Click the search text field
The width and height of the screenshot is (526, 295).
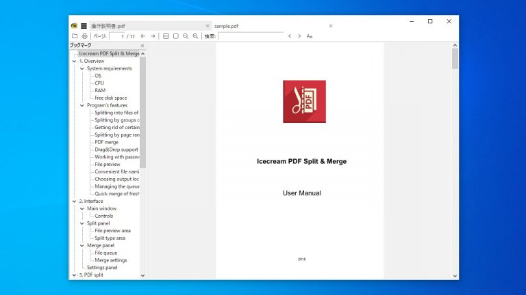251,36
